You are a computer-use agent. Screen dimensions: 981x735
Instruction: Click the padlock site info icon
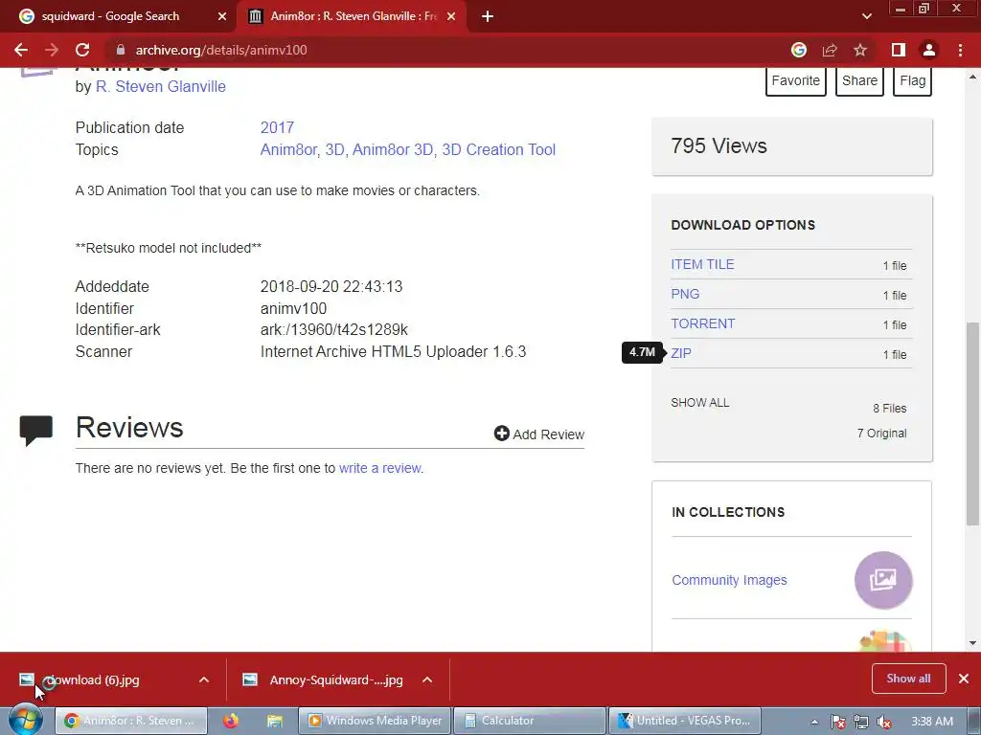pos(121,50)
